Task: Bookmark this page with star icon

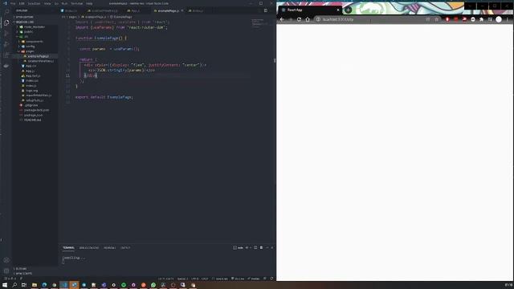Action: 436,19
